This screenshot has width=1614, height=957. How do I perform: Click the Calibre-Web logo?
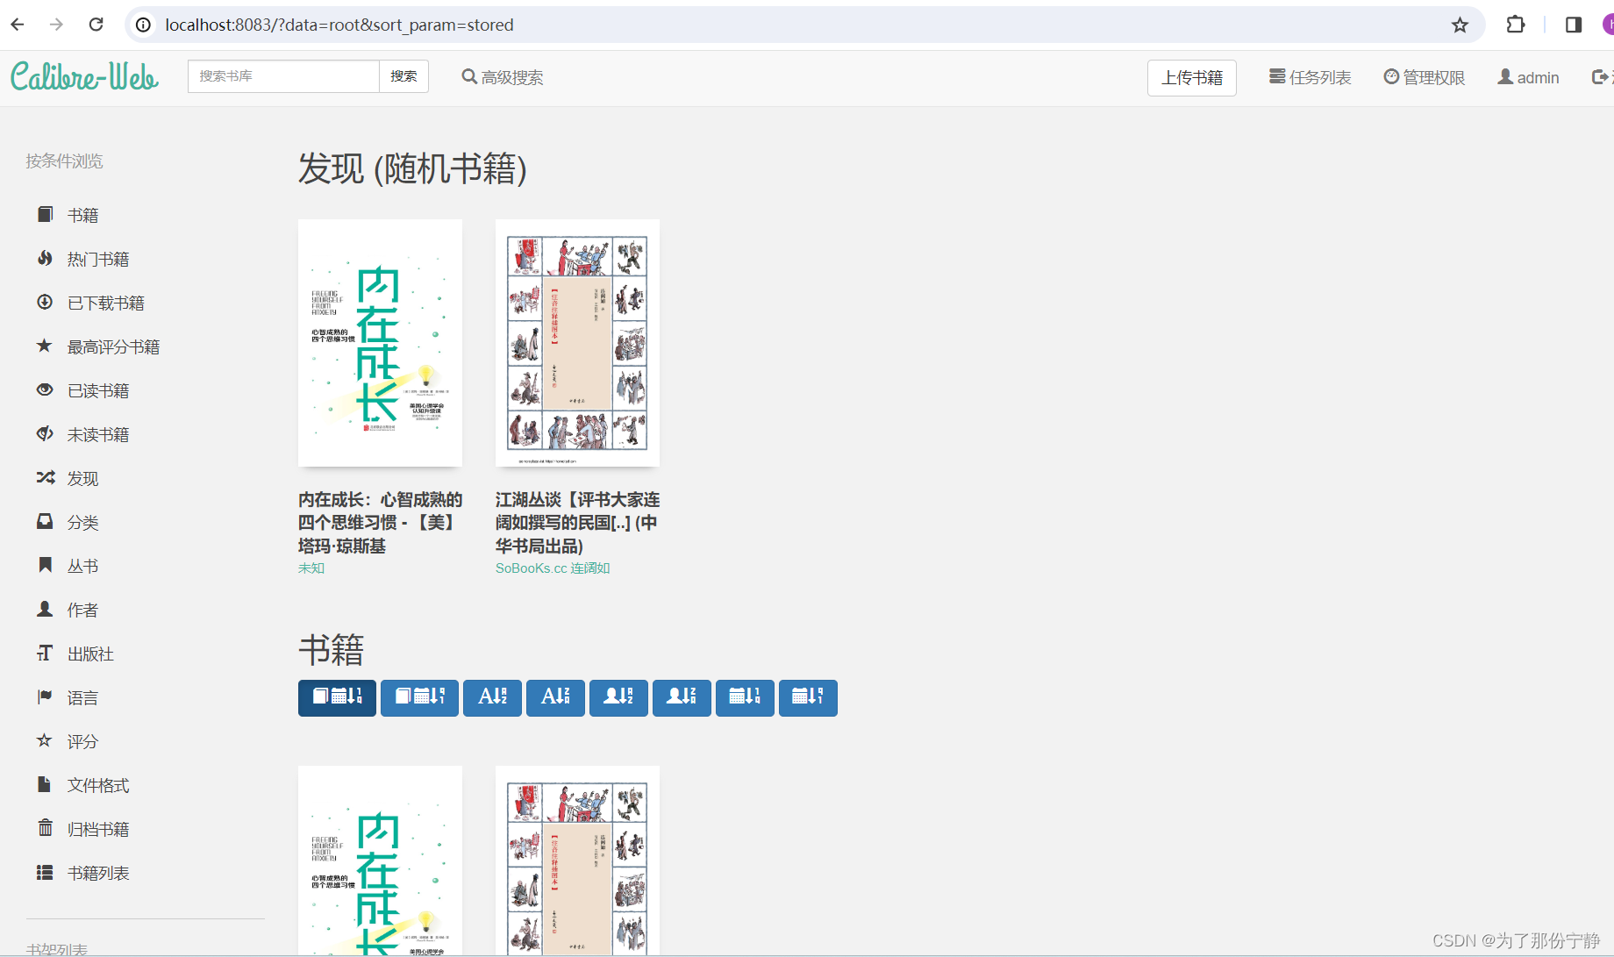pyautogui.click(x=84, y=76)
